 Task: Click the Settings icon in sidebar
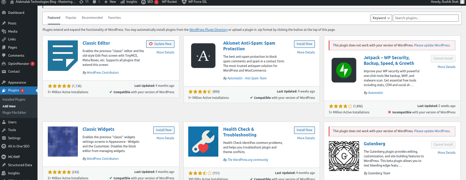click(x=4, y=138)
